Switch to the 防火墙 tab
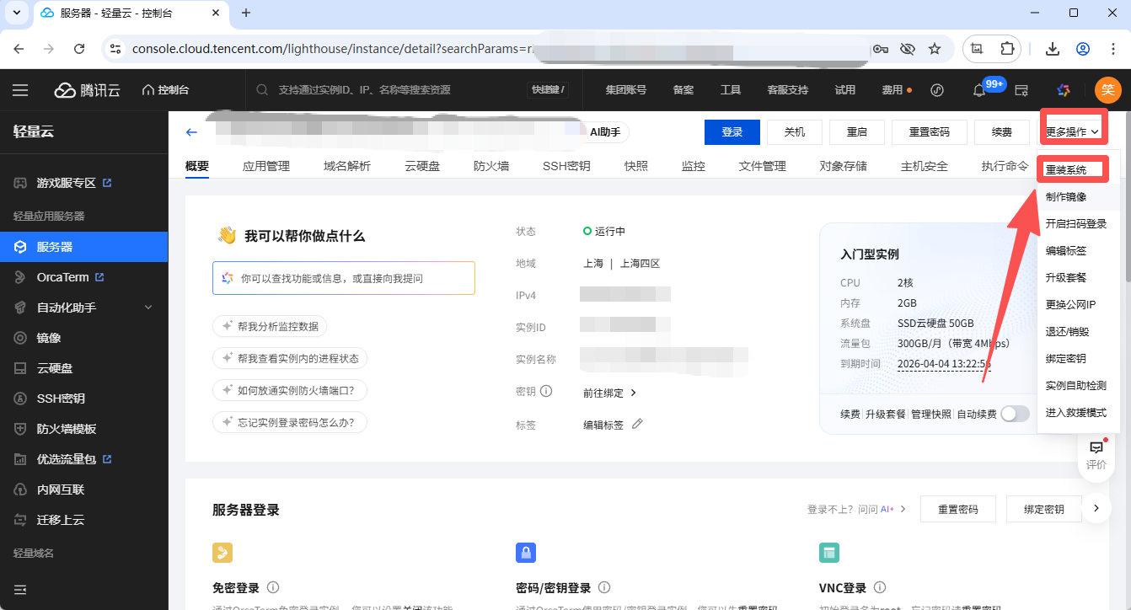The image size is (1131, 610). [x=491, y=166]
